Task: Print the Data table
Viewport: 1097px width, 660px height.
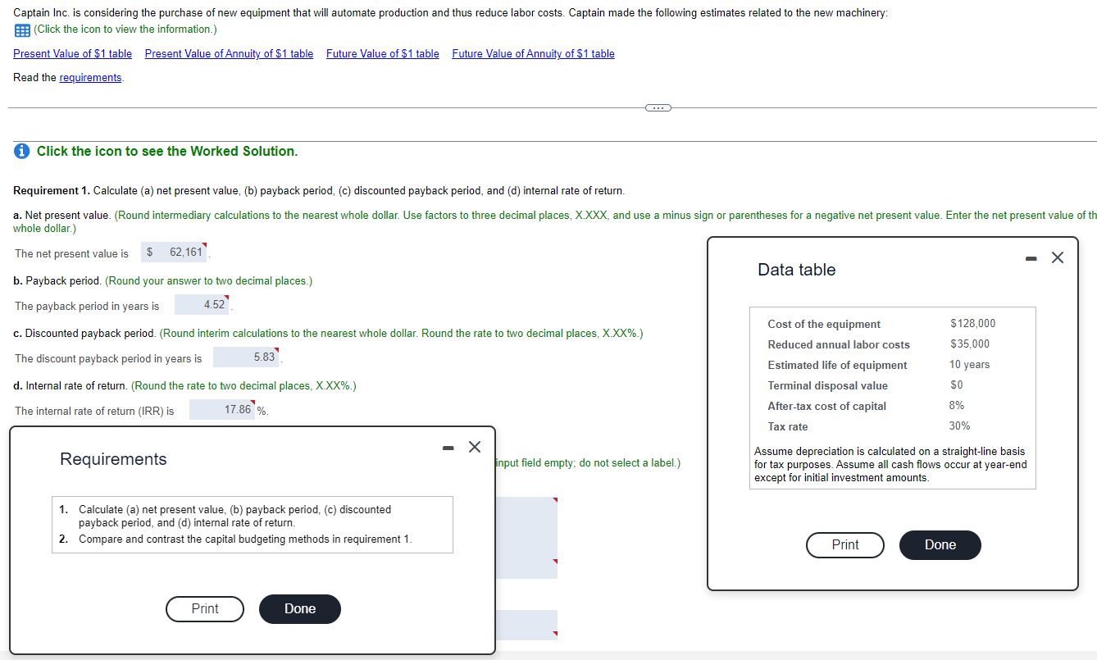Action: click(x=844, y=544)
